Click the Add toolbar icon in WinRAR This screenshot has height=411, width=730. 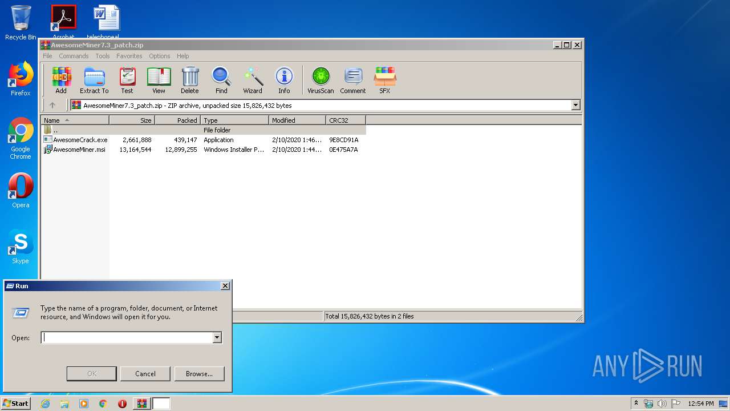coord(61,80)
